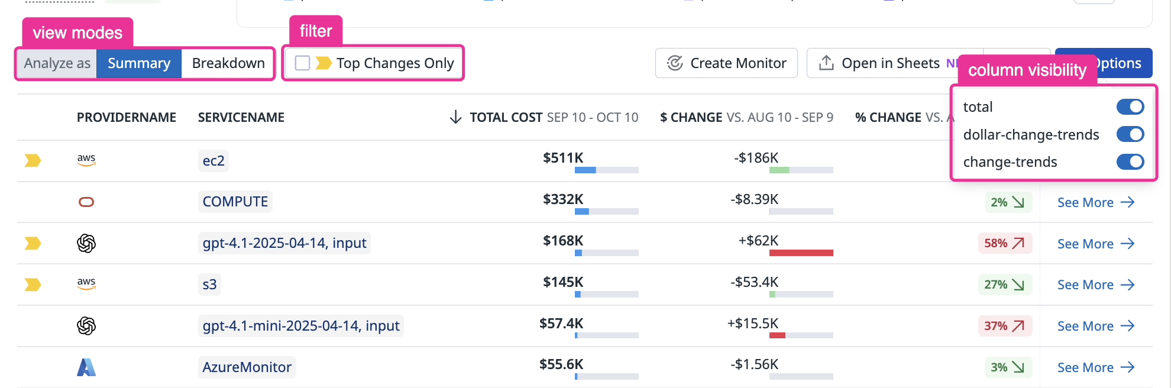The height and width of the screenshot is (388, 1171).
Task: Click the Oracle icon beside COMPUTE
Action: [86, 202]
